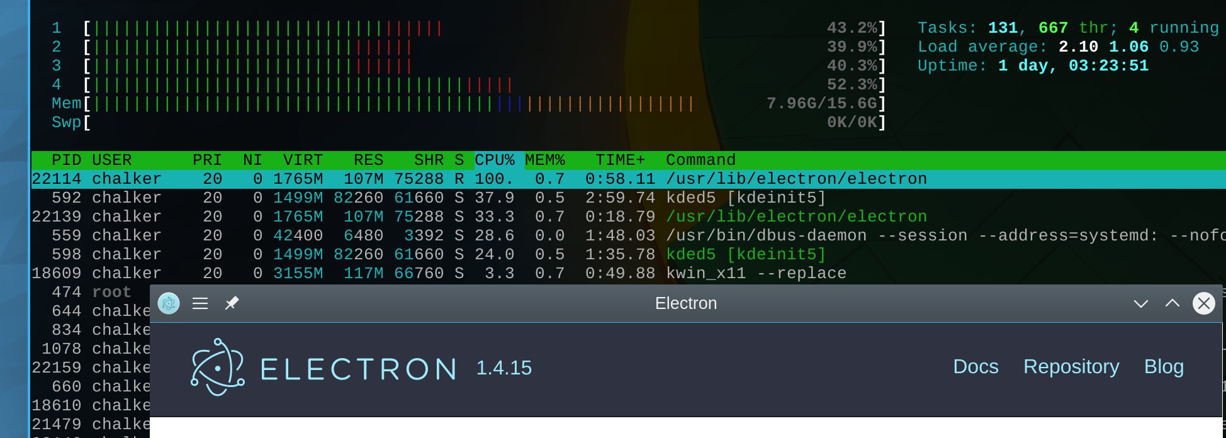This screenshot has height=438, width=1226.
Task: Sort htop by SHR column header
Action: (x=429, y=160)
